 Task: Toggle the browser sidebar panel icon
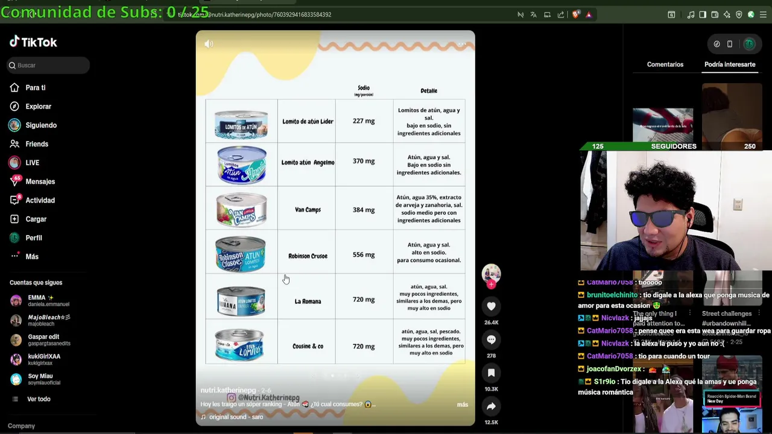[703, 14]
